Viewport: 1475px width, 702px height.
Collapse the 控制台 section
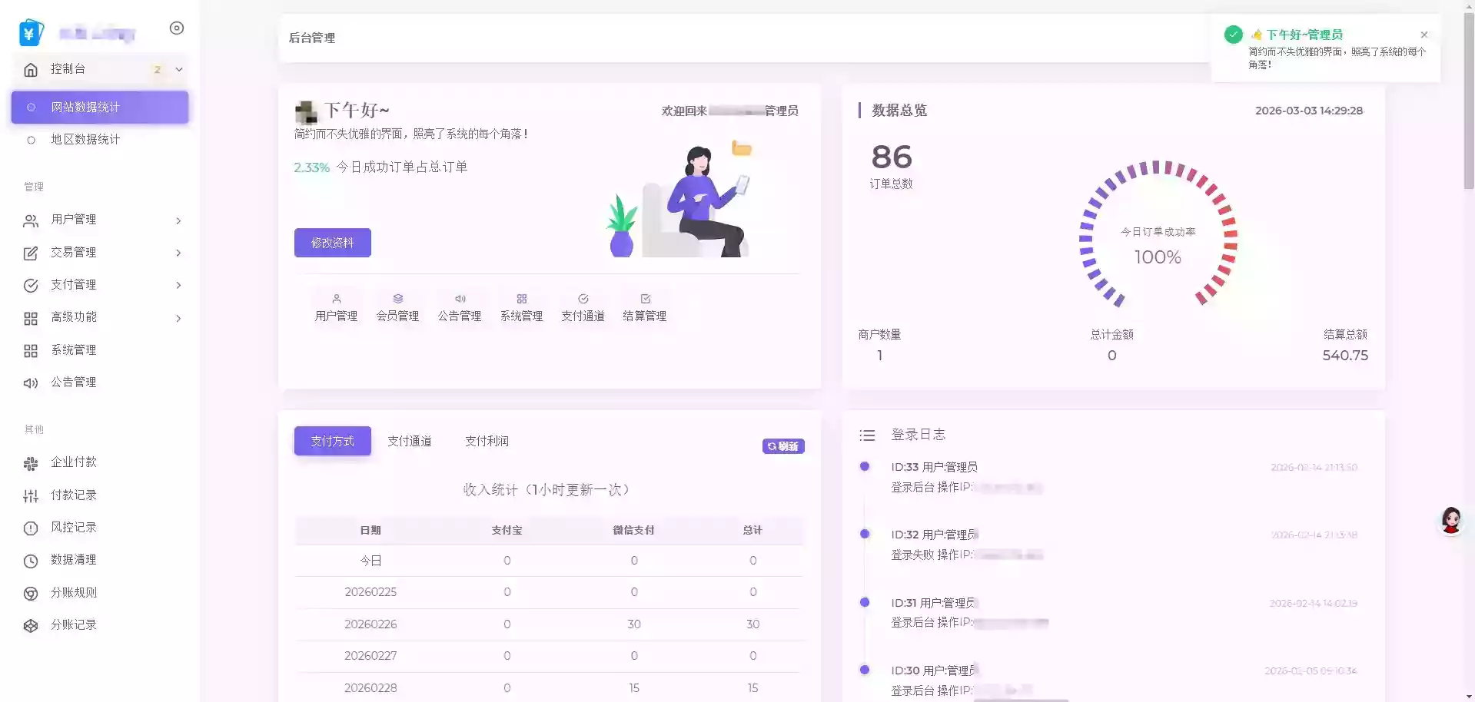pos(178,68)
